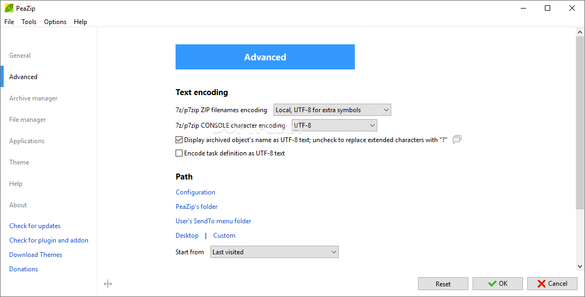Maximize the PeaZip window
The image size is (585, 297).
pyautogui.click(x=548, y=8)
